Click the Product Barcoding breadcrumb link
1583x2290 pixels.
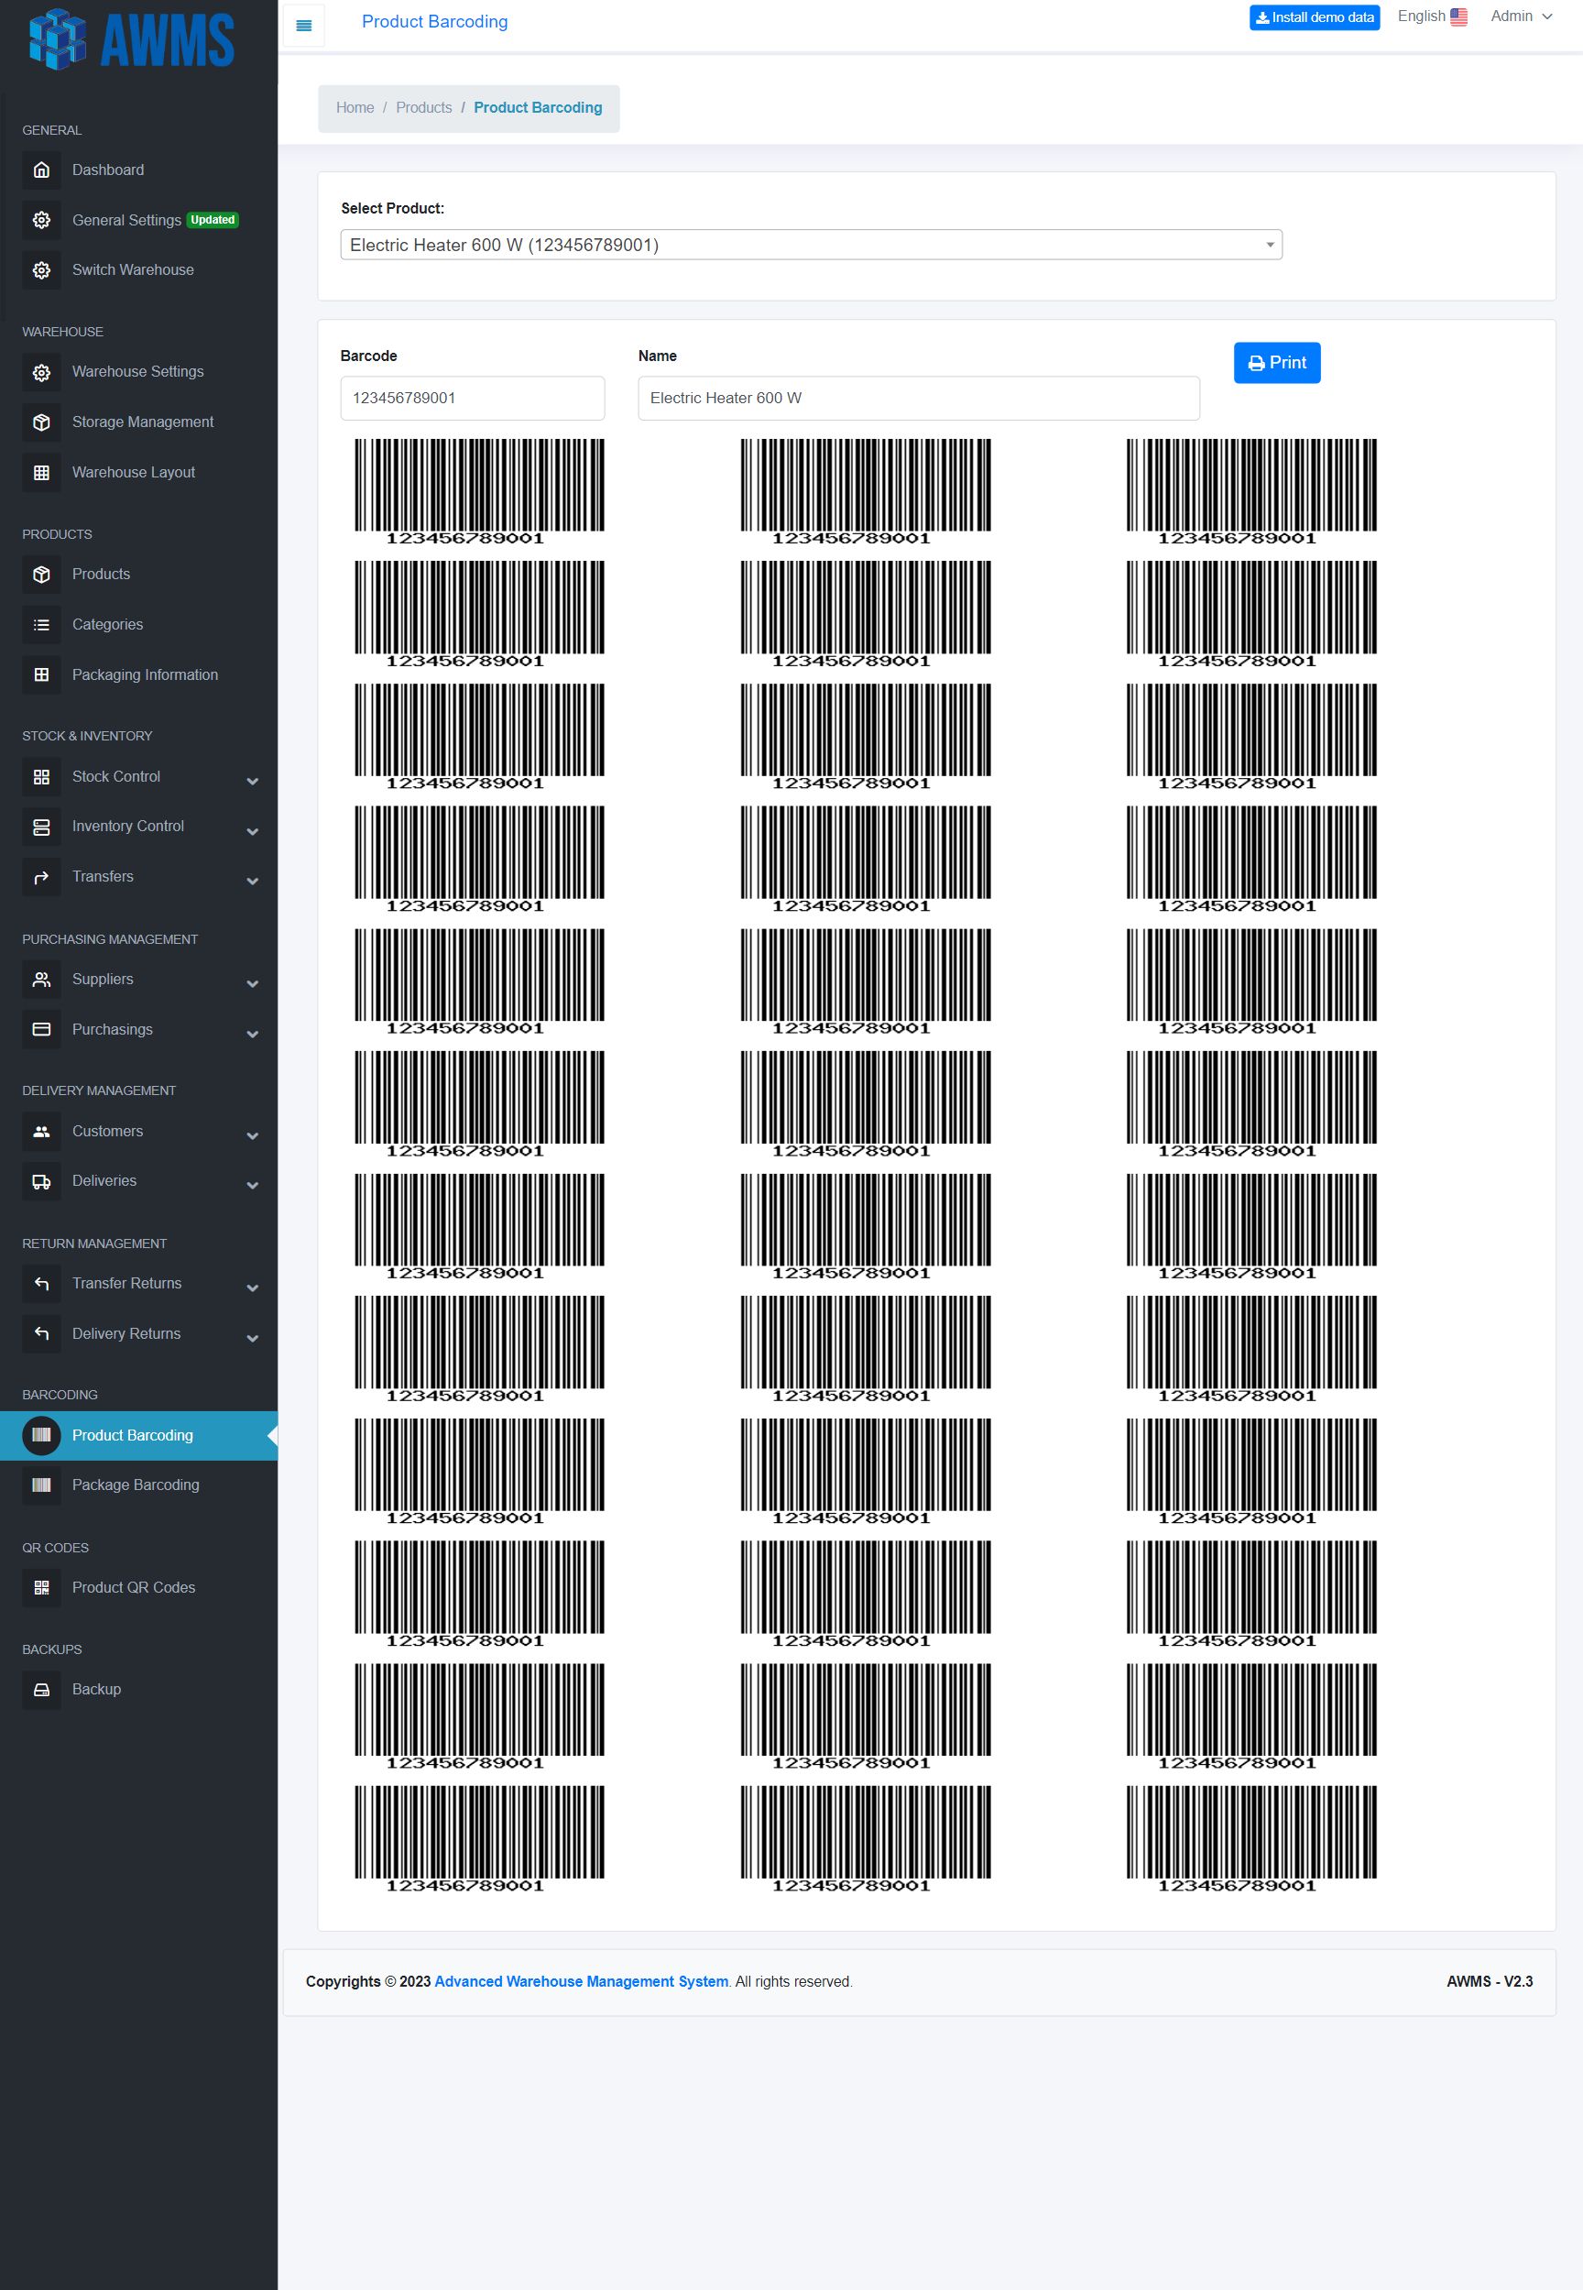(538, 107)
